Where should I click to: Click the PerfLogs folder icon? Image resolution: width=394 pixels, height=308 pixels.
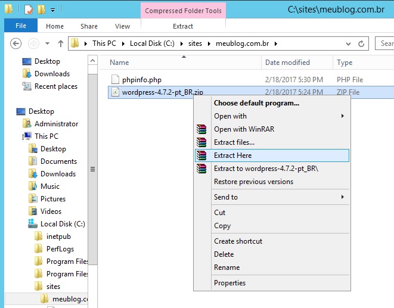tap(38, 248)
